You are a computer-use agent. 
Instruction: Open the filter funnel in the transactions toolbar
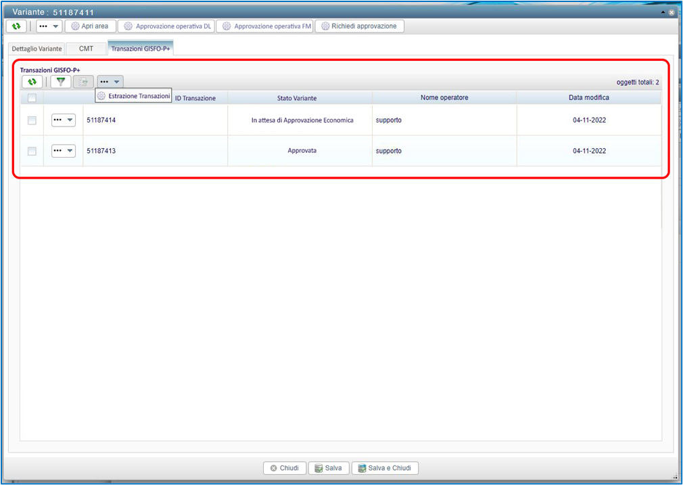(x=61, y=82)
